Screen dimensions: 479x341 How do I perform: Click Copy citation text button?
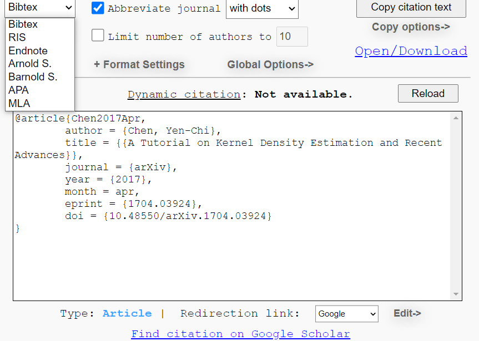click(x=411, y=7)
